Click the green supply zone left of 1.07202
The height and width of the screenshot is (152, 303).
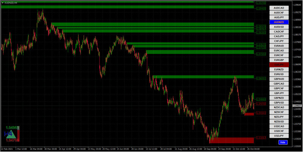point(200,52)
